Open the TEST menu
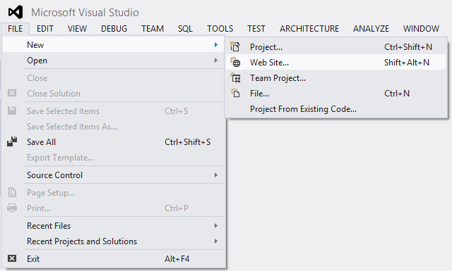452x271 pixels. [256, 29]
